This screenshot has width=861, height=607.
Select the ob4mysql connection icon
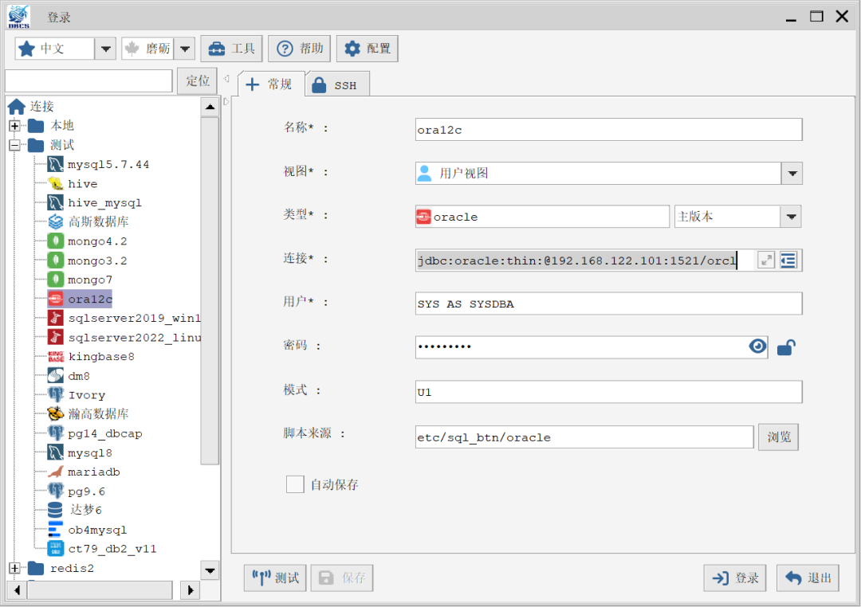[x=56, y=529]
